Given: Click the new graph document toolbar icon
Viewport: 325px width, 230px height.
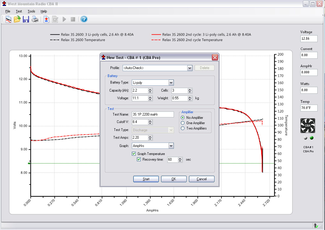Looking at the screenshot, I should (8, 20).
